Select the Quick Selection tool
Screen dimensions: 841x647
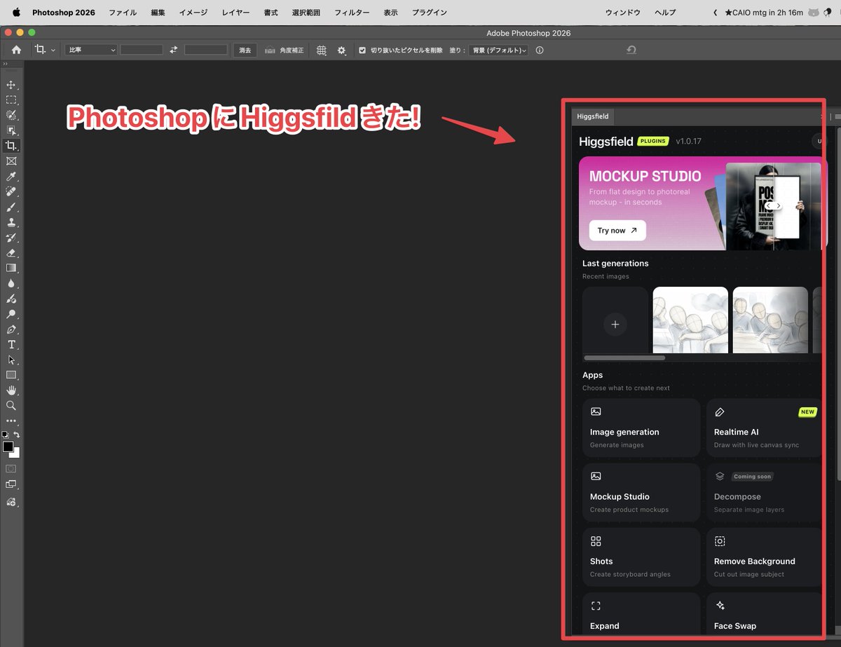click(11, 115)
